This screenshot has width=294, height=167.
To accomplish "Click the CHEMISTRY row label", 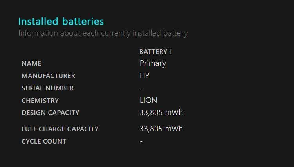I will [40, 101].
